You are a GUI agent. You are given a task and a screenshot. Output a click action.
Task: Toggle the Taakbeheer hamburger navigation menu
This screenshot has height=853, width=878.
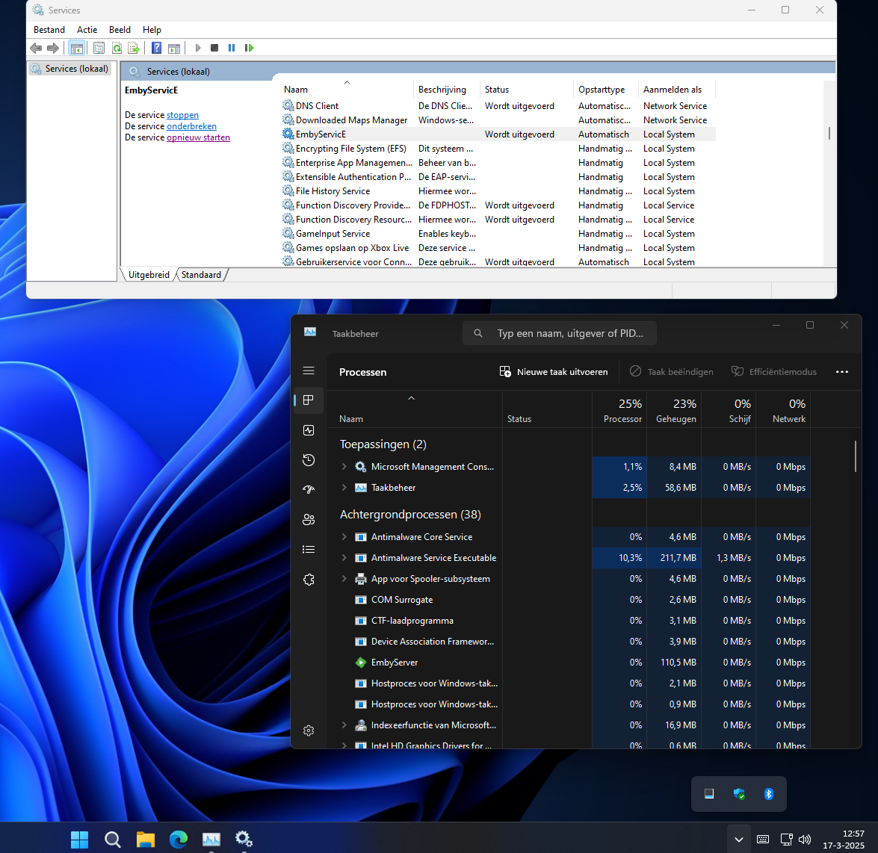tap(309, 370)
